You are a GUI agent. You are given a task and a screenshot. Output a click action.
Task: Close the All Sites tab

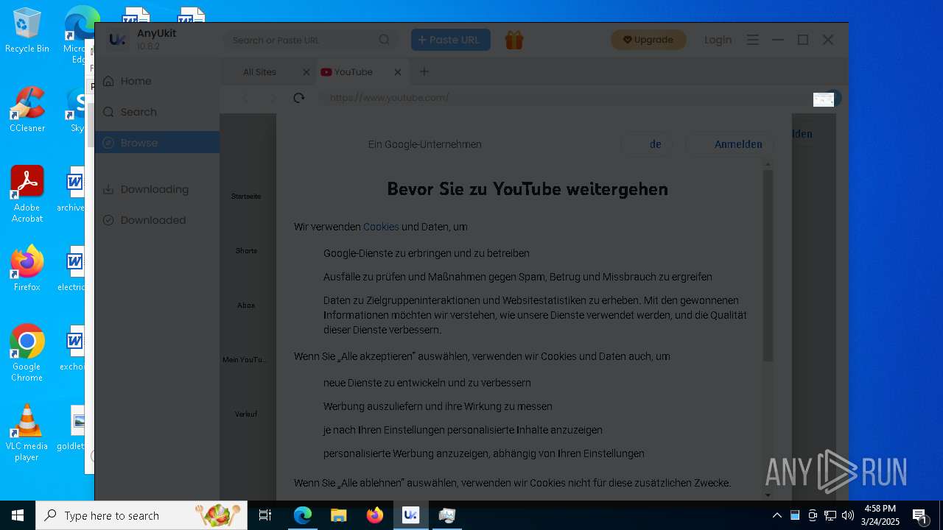[306, 72]
